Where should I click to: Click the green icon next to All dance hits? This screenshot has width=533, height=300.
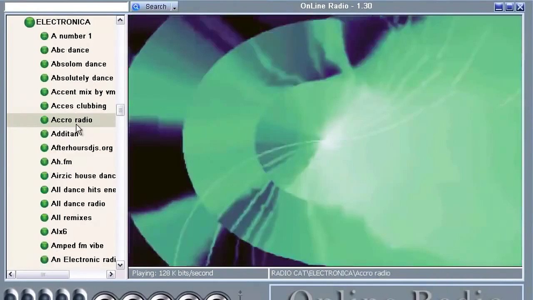pos(45,190)
